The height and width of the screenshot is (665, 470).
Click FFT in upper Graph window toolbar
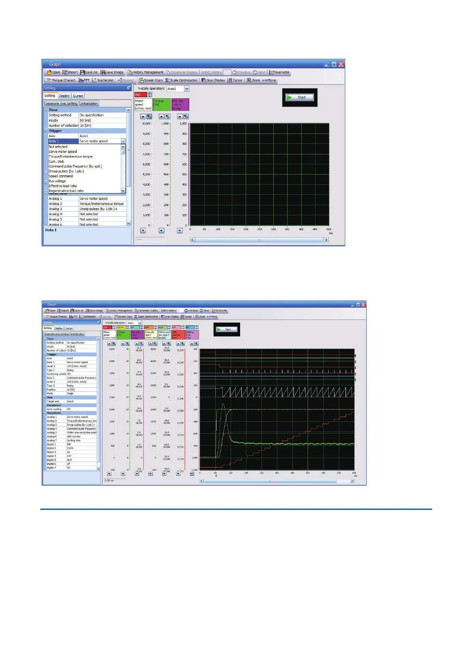point(84,80)
